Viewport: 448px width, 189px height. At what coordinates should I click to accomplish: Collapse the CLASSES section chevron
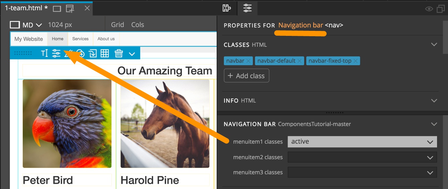pos(434,45)
